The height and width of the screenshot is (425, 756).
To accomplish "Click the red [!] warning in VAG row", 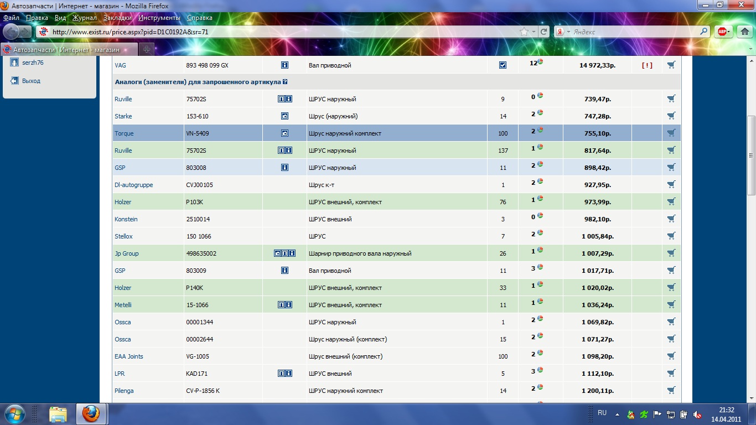I will pyautogui.click(x=647, y=65).
